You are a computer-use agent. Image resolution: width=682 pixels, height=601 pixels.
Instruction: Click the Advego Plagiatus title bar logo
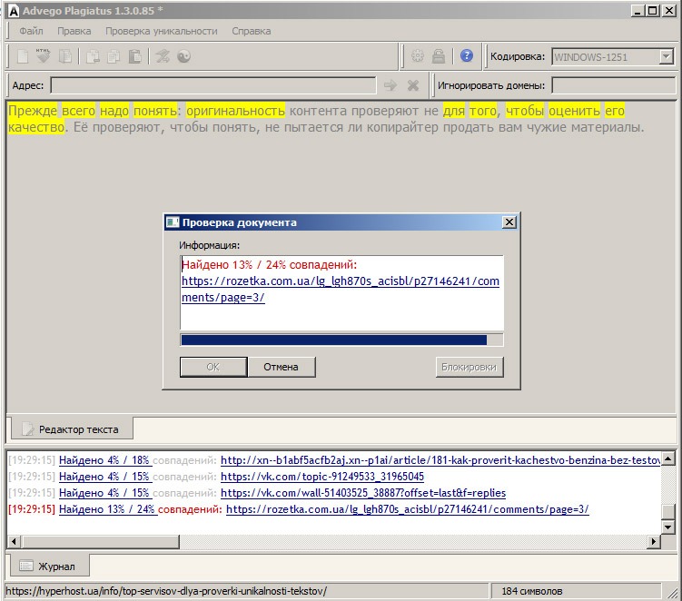click(14, 11)
